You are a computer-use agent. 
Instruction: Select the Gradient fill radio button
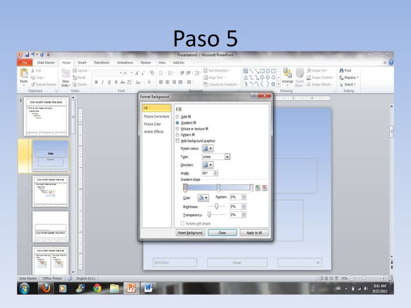tap(177, 122)
